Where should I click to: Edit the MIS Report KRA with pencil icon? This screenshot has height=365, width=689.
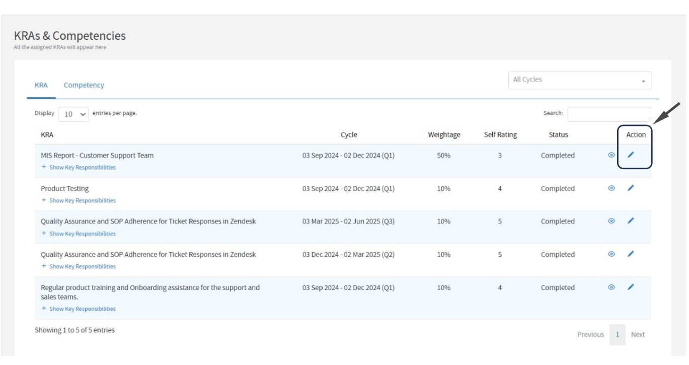631,155
